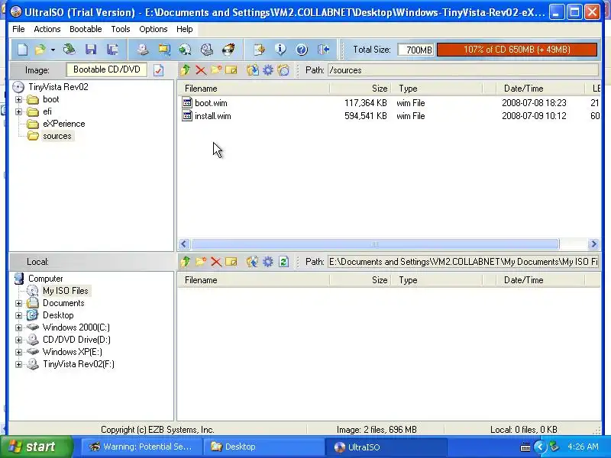Expand the Documents node in Local tree

[x=18, y=303]
